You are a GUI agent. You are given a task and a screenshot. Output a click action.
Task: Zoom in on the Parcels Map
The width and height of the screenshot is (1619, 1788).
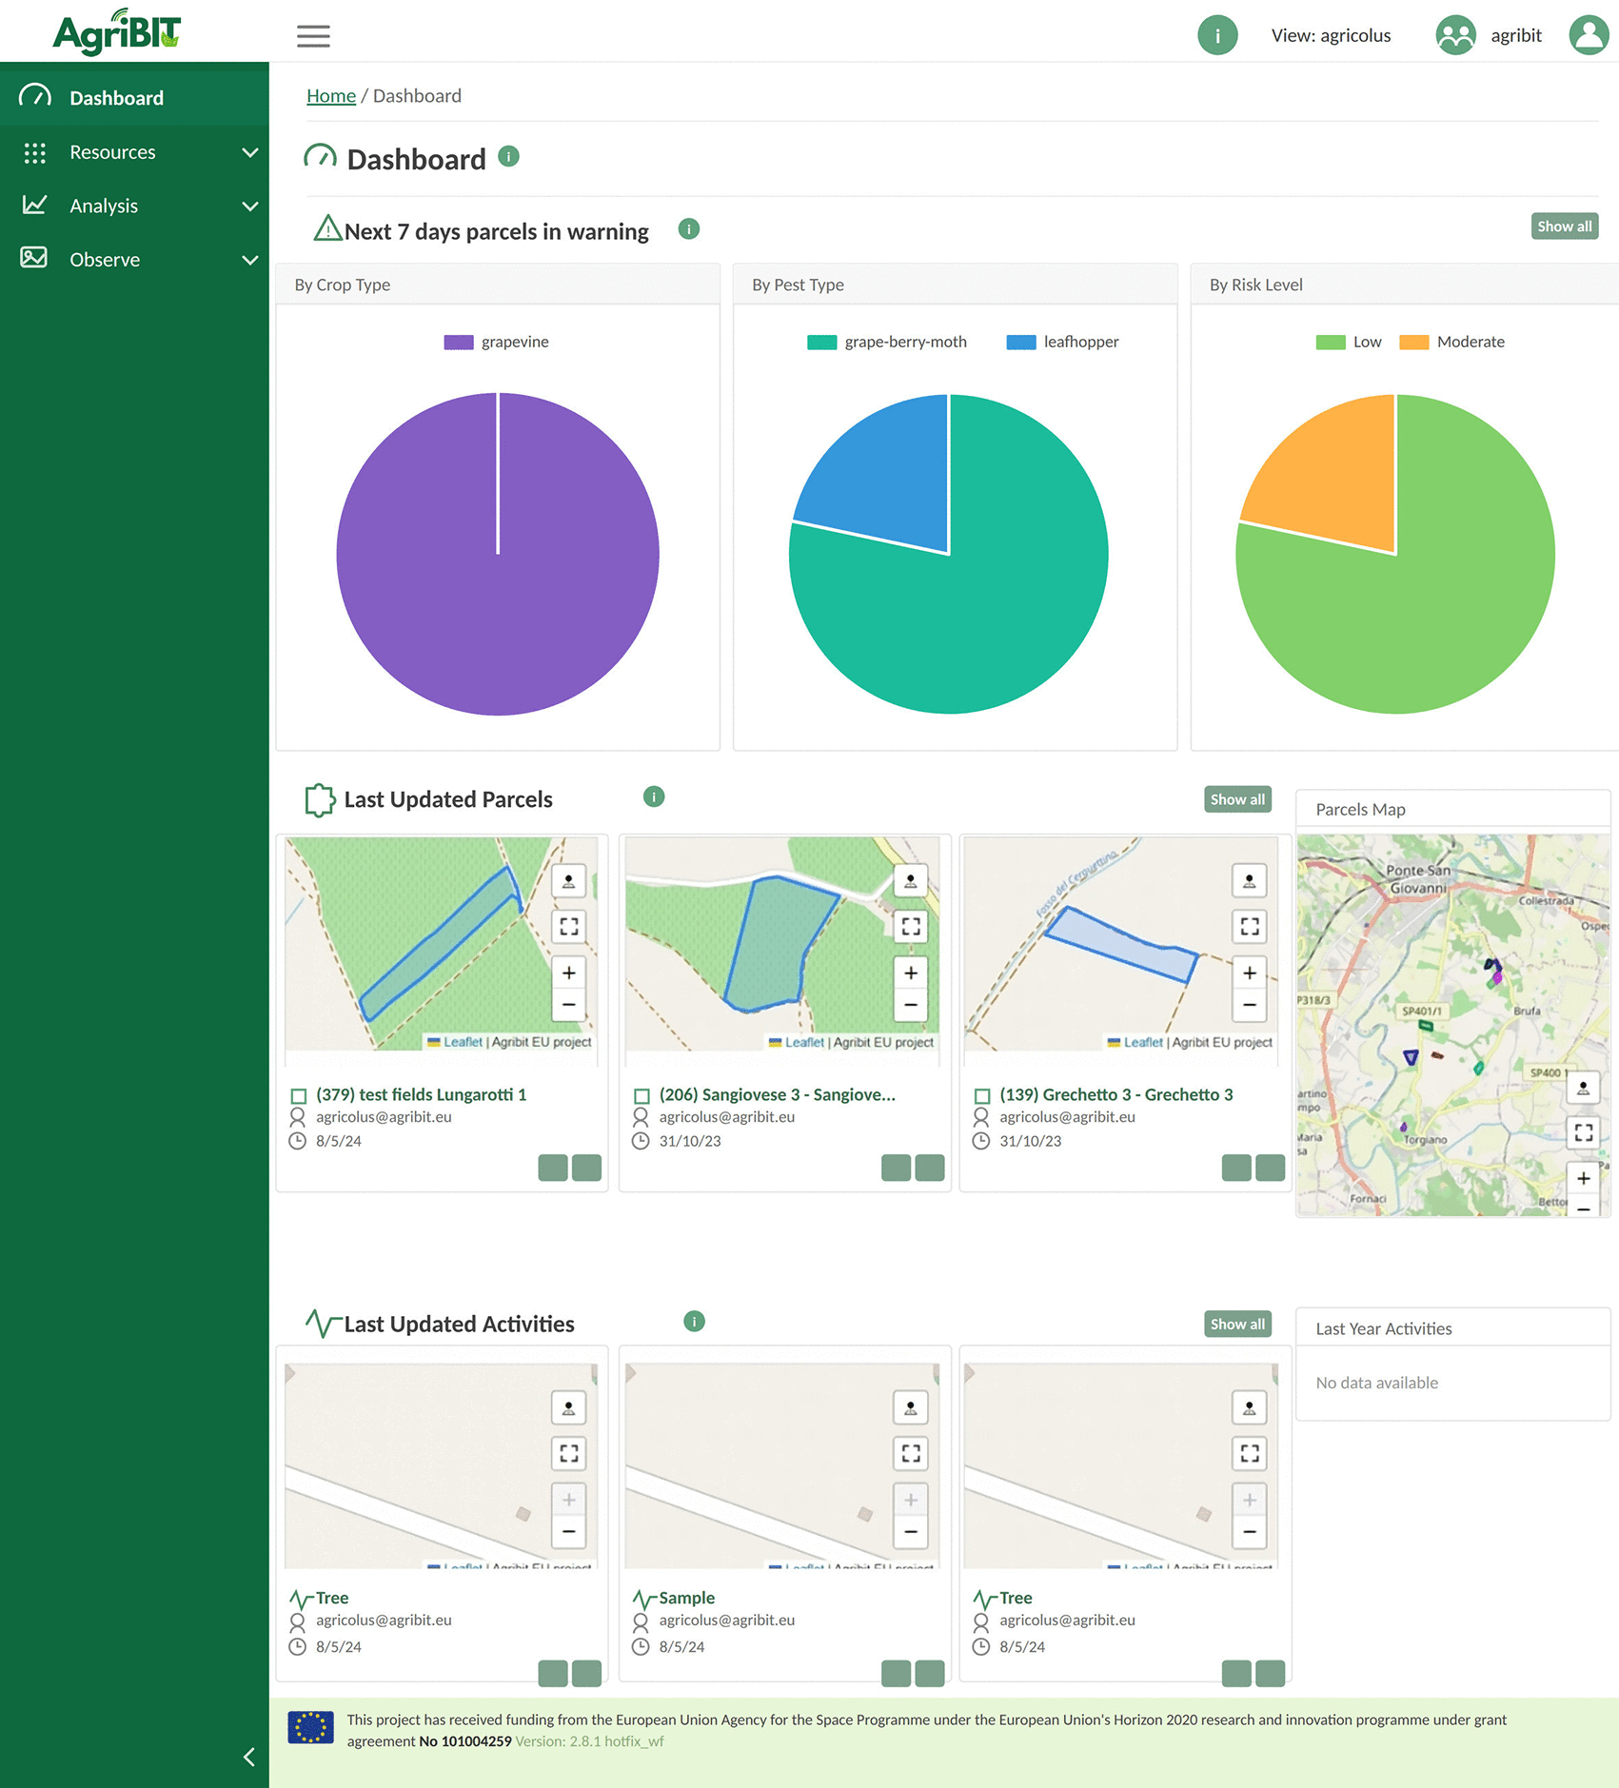click(x=1583, y=1179)
